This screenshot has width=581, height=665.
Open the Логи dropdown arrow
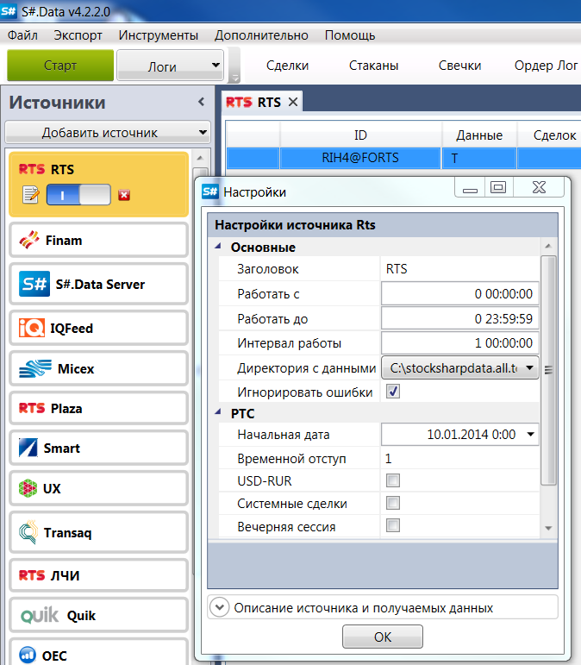(x=216, y=65)
